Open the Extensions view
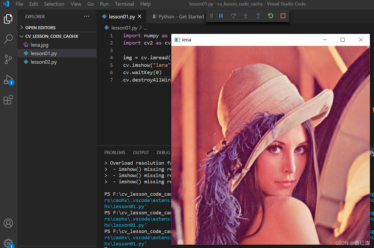Viewport: 374px width, 248px height. point(8,100)
